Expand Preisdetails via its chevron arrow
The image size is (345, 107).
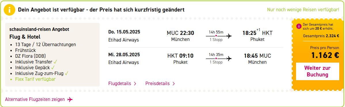[174, 84]
